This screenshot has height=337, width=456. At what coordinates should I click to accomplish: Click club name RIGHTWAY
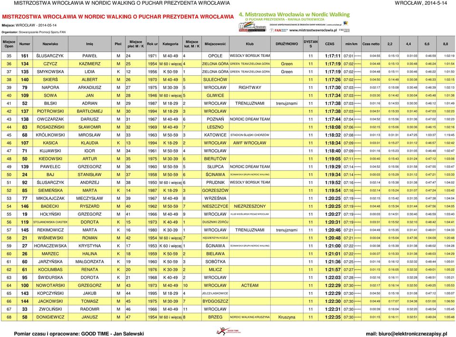[x=250, y=87]
